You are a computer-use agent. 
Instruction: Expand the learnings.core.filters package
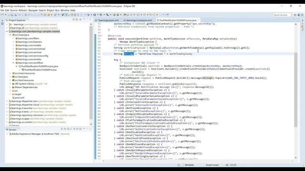(x=13, y=38)
